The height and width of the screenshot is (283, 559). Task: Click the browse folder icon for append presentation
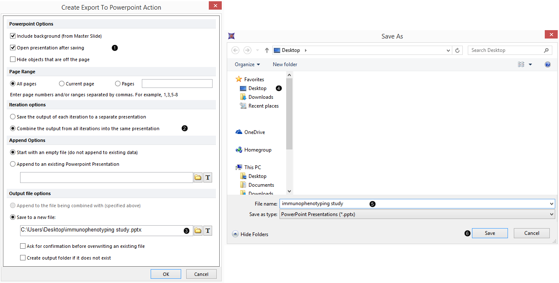198,178
